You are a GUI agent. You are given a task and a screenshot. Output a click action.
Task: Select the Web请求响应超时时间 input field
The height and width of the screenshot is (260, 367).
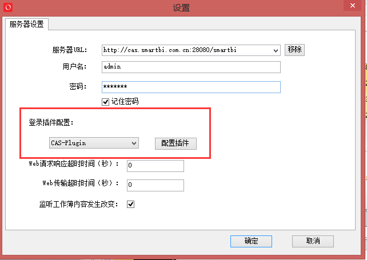click(155, 166)
